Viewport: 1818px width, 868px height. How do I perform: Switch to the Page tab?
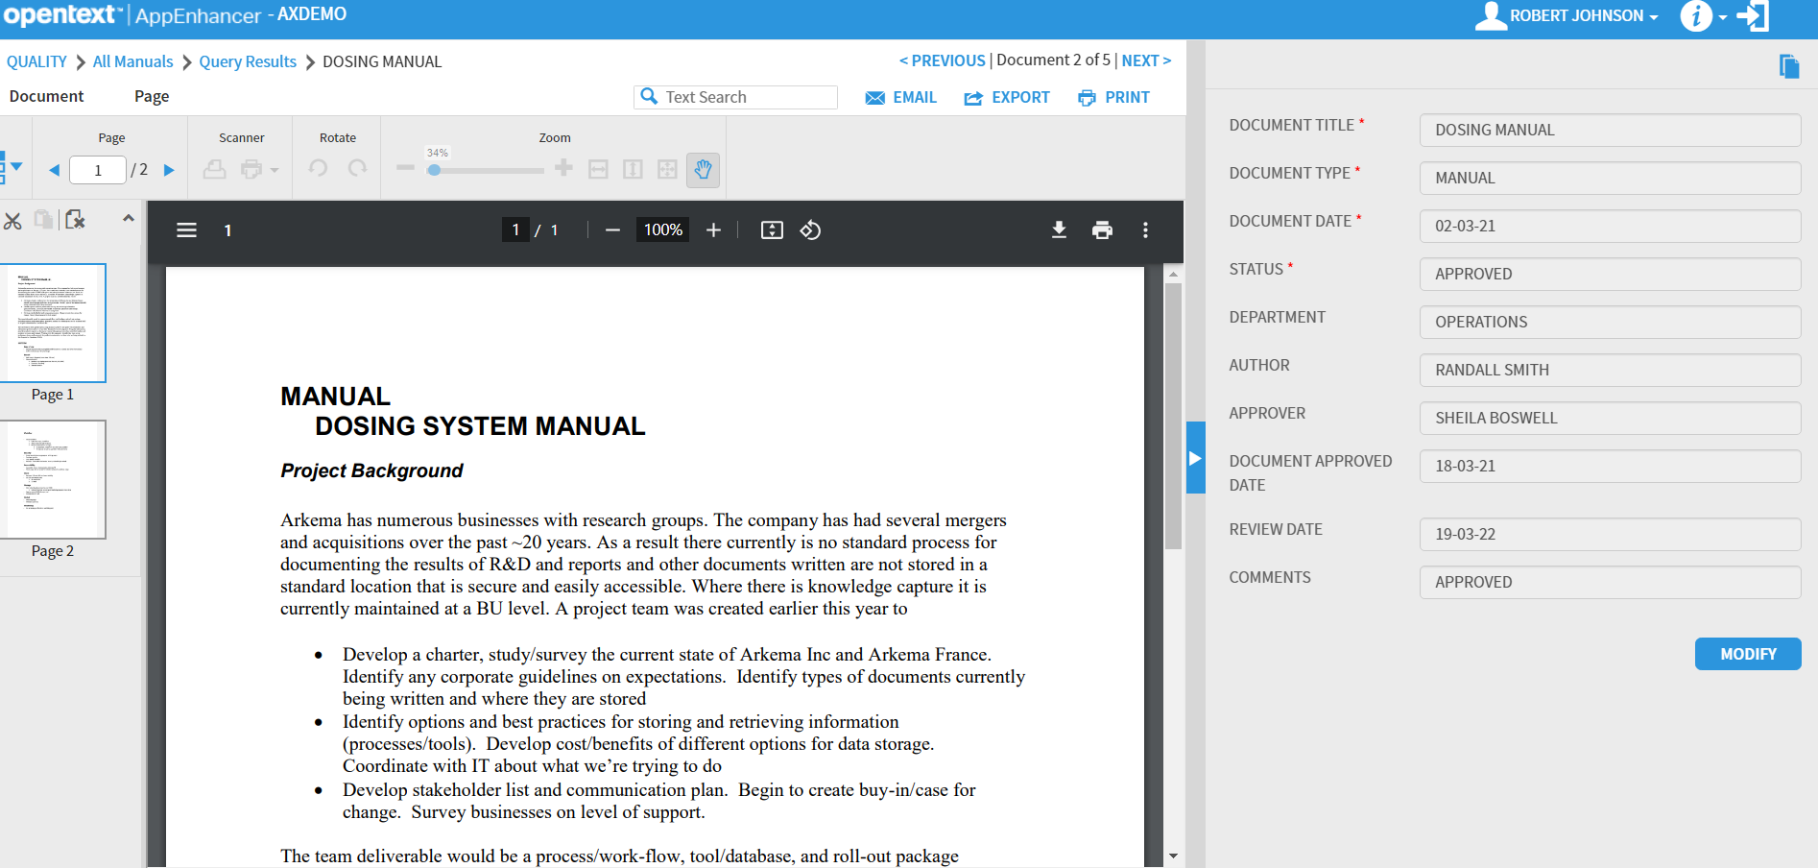[x=151, y=96]
